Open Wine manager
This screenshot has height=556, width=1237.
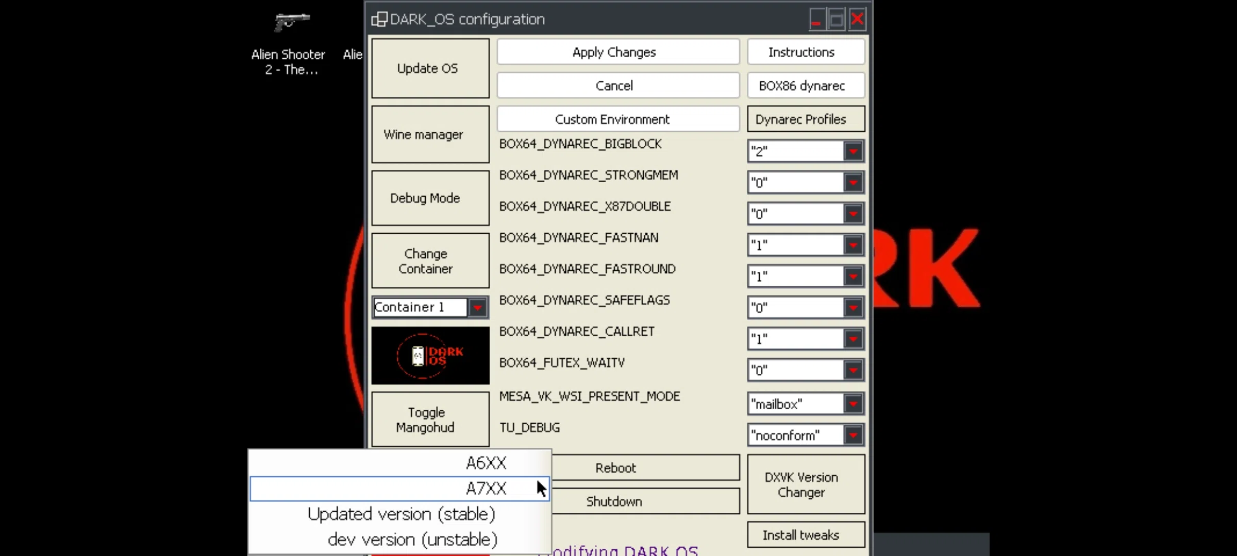(x=430, y=134)
